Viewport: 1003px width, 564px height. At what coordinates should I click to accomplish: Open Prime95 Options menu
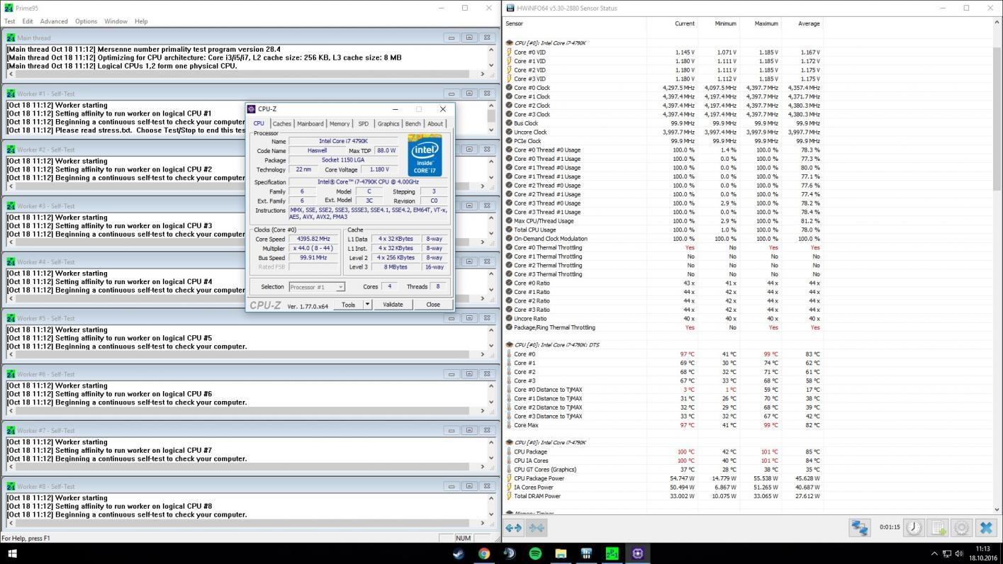point(86,21)
